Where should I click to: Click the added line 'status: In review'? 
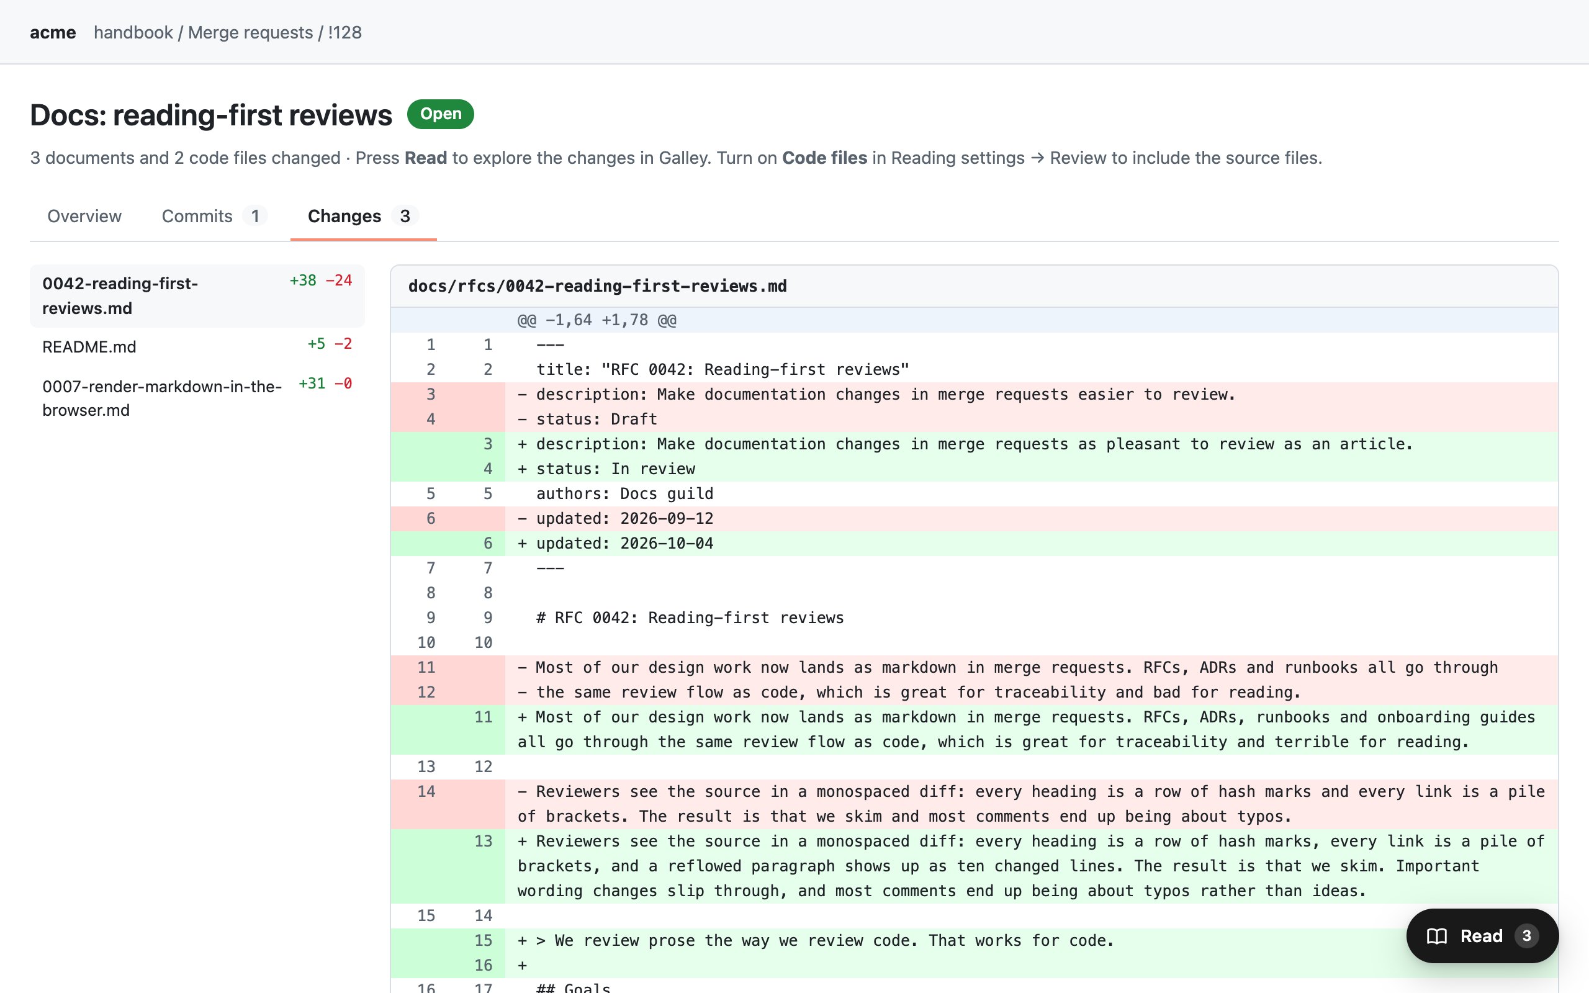[974, 469]
